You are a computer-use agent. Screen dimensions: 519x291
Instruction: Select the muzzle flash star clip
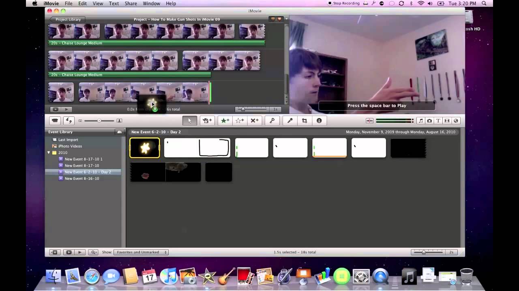coord(145,148)
